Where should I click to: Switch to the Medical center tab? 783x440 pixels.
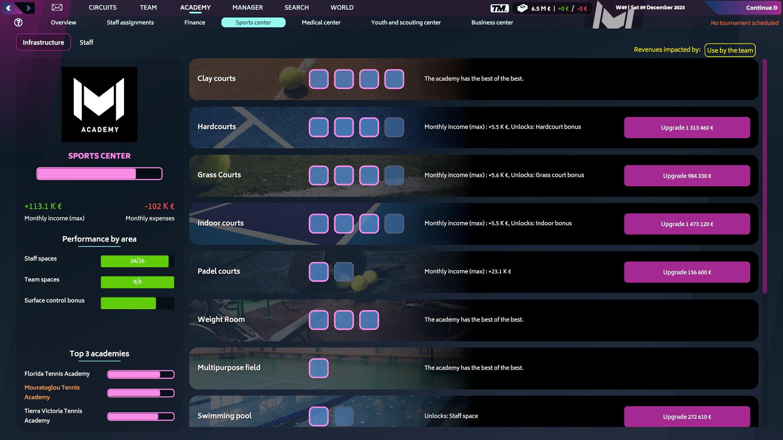pos(321,22)
